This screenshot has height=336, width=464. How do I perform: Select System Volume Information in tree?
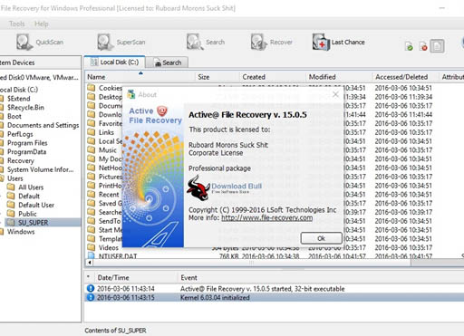[40, 169]
